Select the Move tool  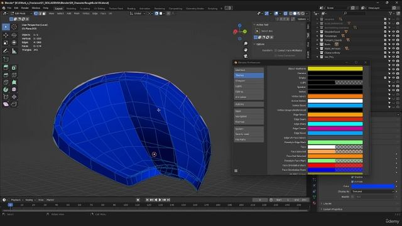6,35
